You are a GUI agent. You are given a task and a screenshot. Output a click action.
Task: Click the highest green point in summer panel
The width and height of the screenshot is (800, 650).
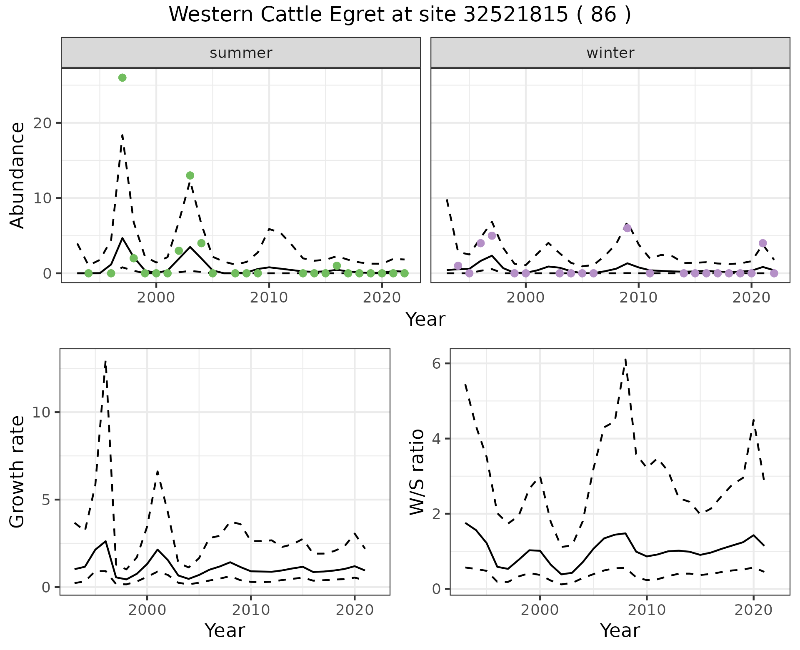pyautogui.click(x=122, y=78)
